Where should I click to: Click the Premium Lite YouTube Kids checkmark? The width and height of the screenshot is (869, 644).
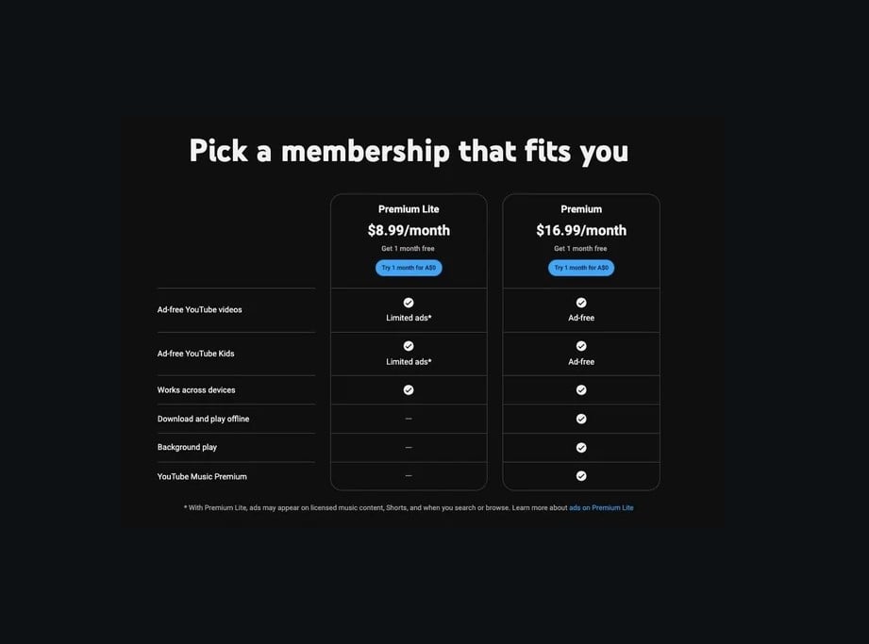(409, 346)
